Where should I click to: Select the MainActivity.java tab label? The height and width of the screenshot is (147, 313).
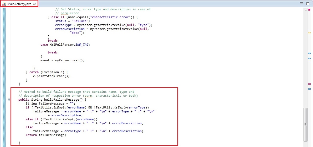tap(19, 4)
